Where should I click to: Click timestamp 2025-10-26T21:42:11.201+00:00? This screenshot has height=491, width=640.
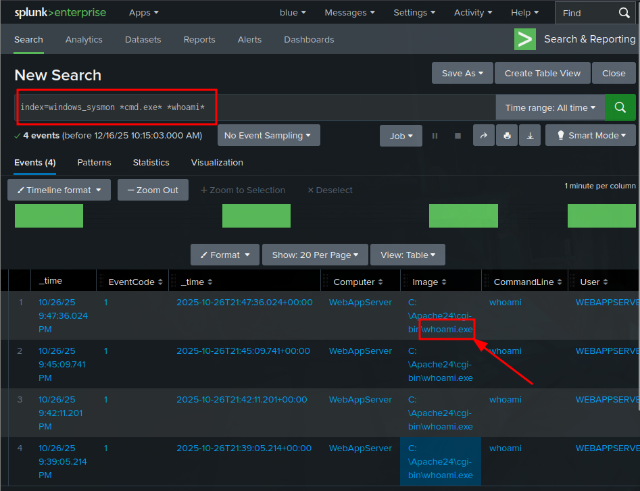[x=242, y=399]
